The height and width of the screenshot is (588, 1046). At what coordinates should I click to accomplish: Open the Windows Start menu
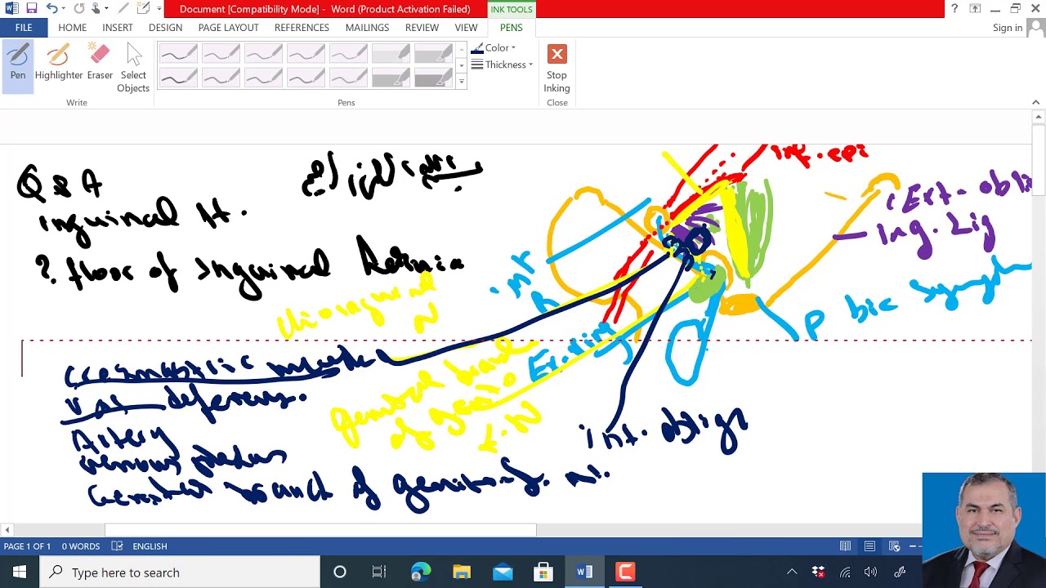pyautogui.click(x=20, y=572)
